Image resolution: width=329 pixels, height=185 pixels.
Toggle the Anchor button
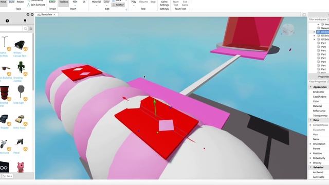pos(118,5)
